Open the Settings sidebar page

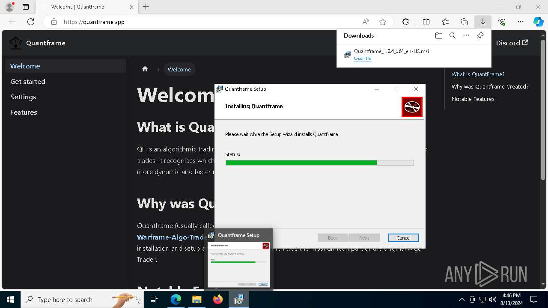click(66, 97)
